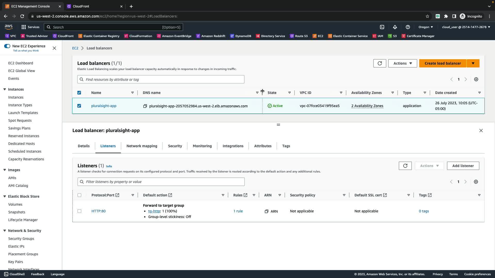
Task: Open load balancer table preferences gear
Action: tap(476, 79)
